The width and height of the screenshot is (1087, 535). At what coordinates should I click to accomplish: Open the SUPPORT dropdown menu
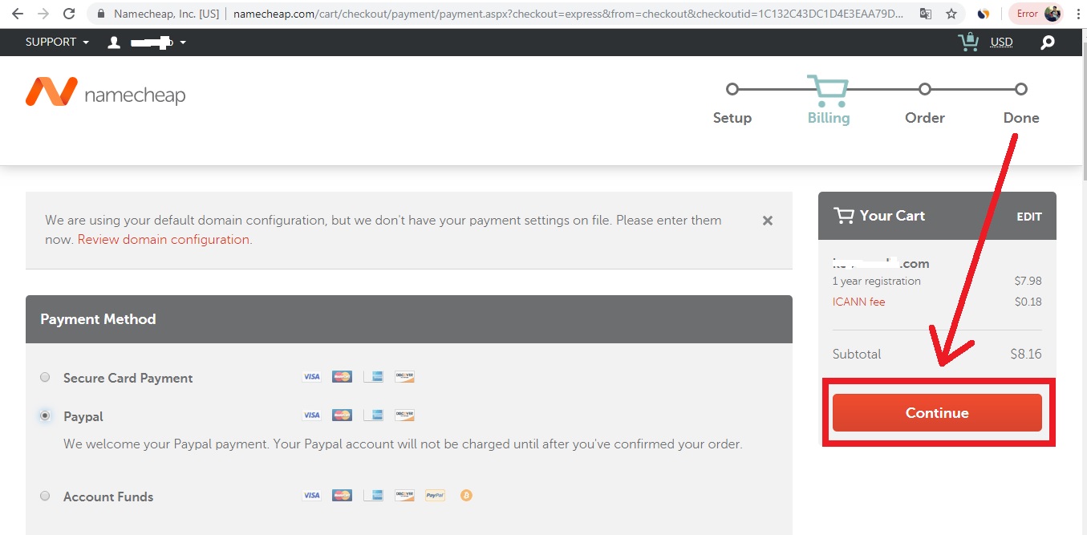tap(57, 42)
